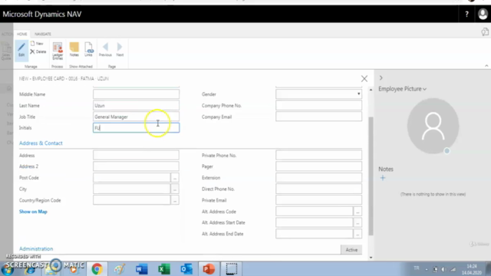Click the Job Title field
This screenshot has width=491, height=276.
point(137,117)
